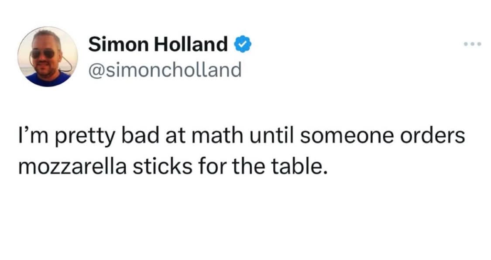491x260 pixels.
Task: Click the blue verified checkmark badge
Action: pyautogui.click(x=243, y=44)
